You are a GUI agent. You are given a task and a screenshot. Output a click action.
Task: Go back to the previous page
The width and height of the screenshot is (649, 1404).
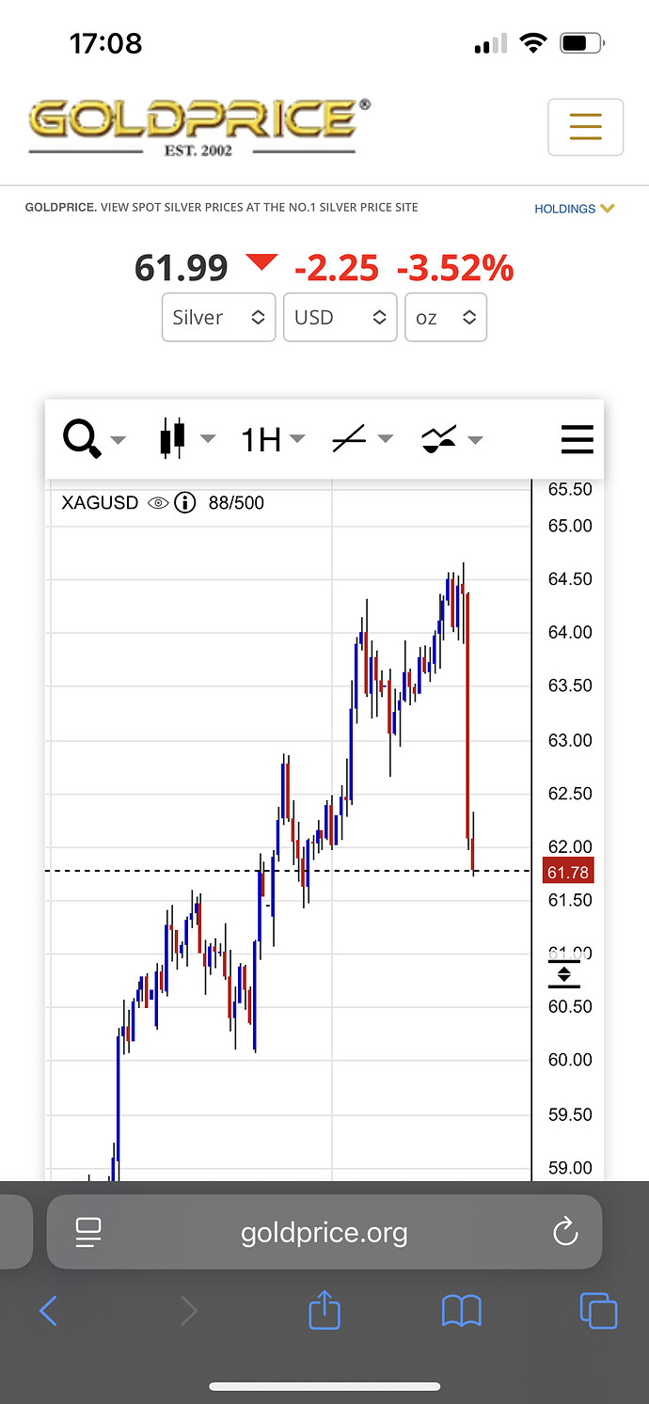pyautogui.click(x=49, y=1311)
